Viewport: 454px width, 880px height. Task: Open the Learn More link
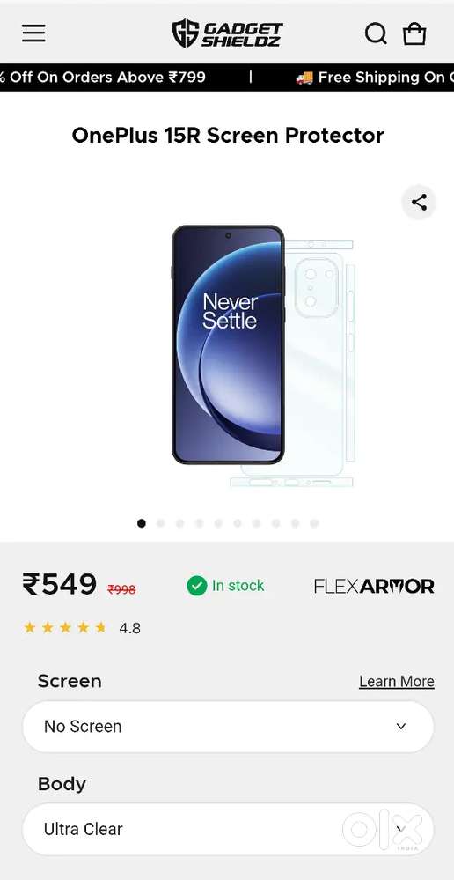point(397,681)
